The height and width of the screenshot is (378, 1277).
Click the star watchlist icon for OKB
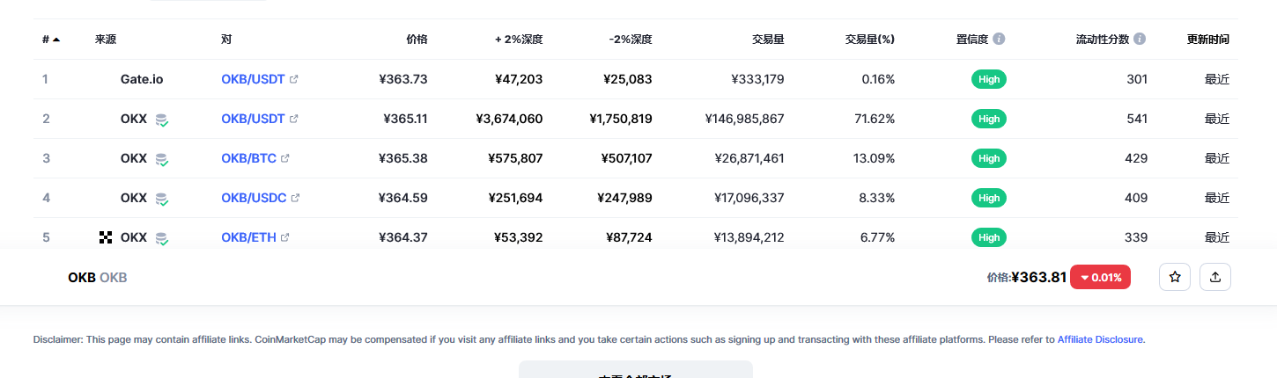click(x=1174, y=277)
